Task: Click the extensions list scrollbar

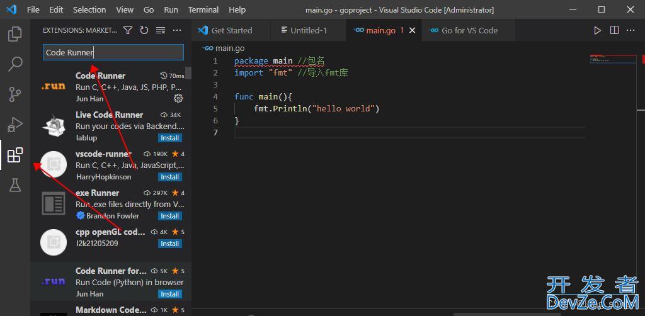Action: coord(188,73)
